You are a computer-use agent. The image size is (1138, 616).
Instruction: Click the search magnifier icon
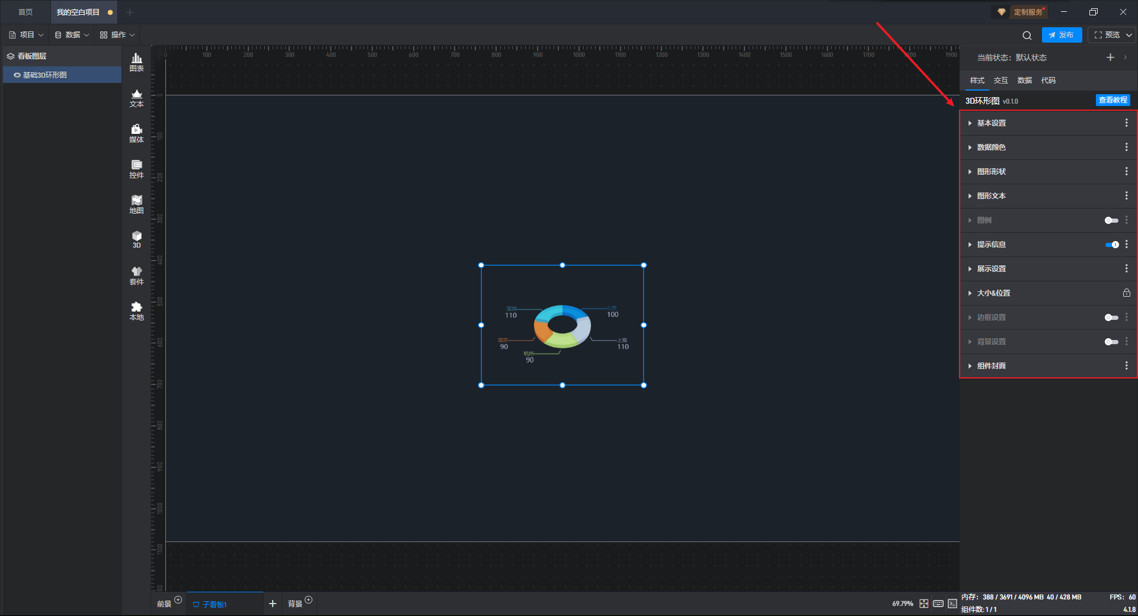click(x=1027, y=36)
